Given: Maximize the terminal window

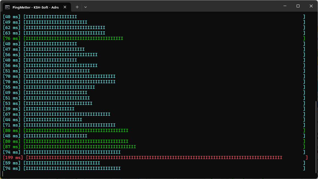Looking at the screenshot, I should pos(298,6).
